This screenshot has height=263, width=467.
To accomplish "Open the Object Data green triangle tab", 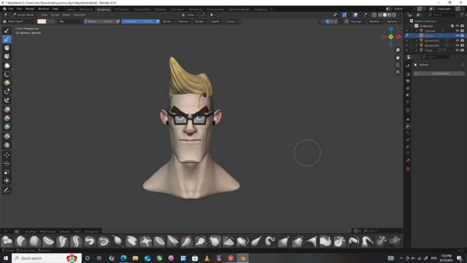I will (408, 153).
